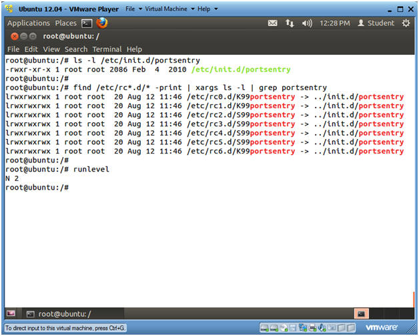Maximize the VMware Player window
The height and width of the screenshot is (336, 419).
400,9
